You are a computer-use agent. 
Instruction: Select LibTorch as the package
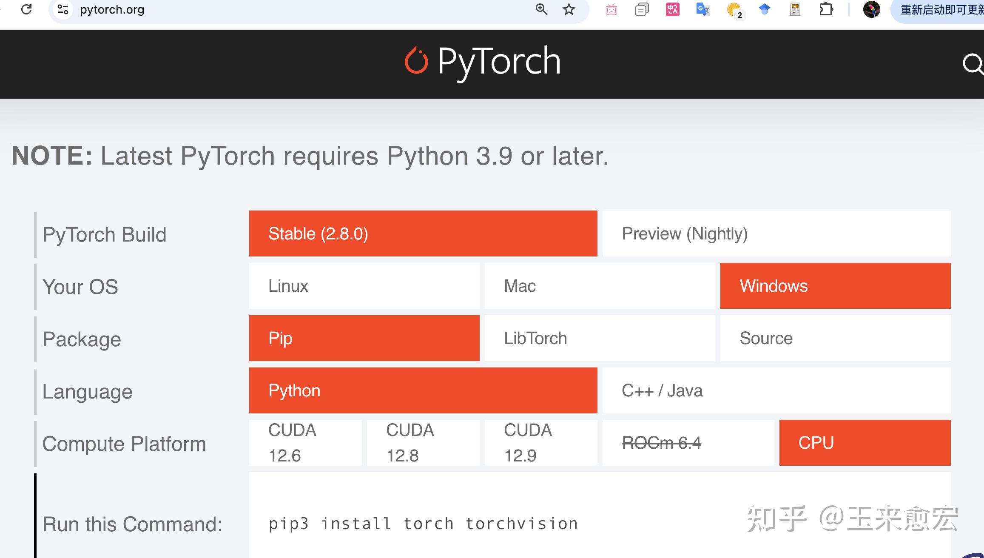pos(599,338)
